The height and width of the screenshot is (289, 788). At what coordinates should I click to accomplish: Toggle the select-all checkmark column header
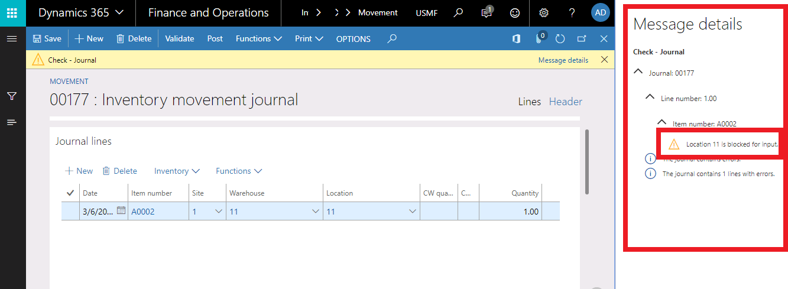click(70, 193)
